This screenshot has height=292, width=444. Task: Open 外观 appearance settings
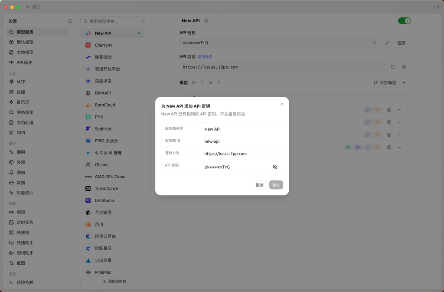[38, 162]
